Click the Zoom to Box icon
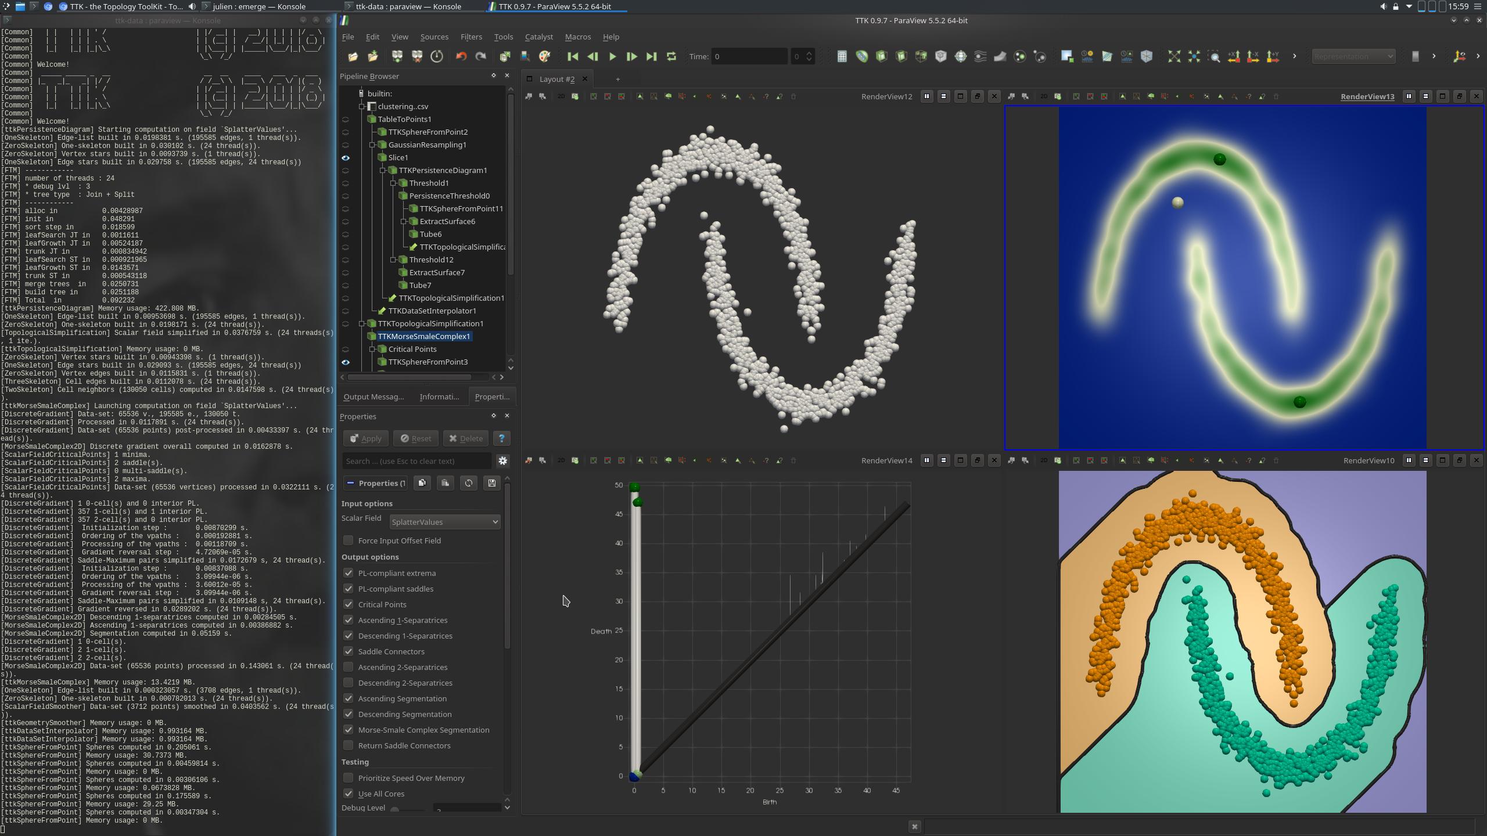Image resolution: width=1487 pixels, height=836 pixels. click(x=1213, y=56)
